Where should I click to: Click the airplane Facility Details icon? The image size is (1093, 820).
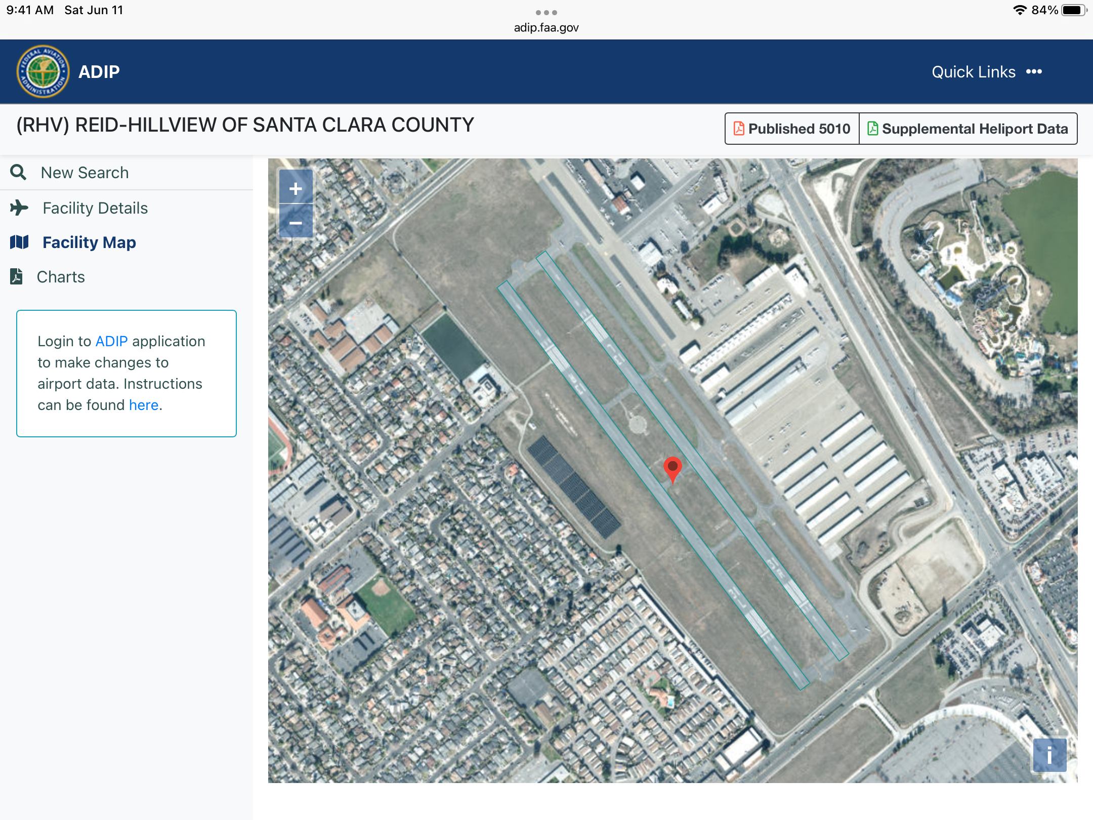[19, 208]
